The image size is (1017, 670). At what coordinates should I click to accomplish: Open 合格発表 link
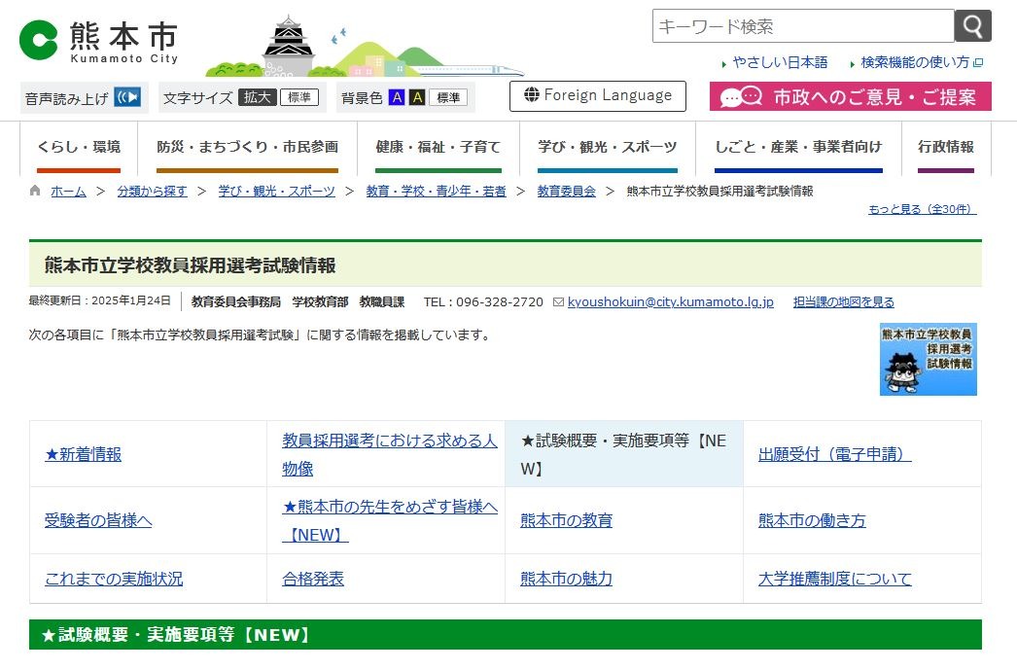(x=313, y=579)
